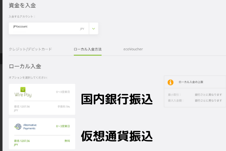Image resolution: width=226 pixels, height=151 pixels.
Task: Click the Alternative Payments globe icon
Action: 17,126
